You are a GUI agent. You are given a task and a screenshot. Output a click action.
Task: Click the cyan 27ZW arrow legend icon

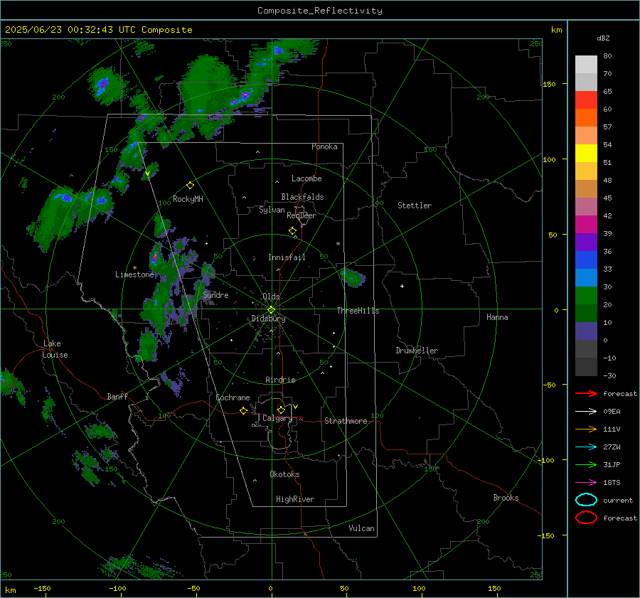click(x=586, y=447)
